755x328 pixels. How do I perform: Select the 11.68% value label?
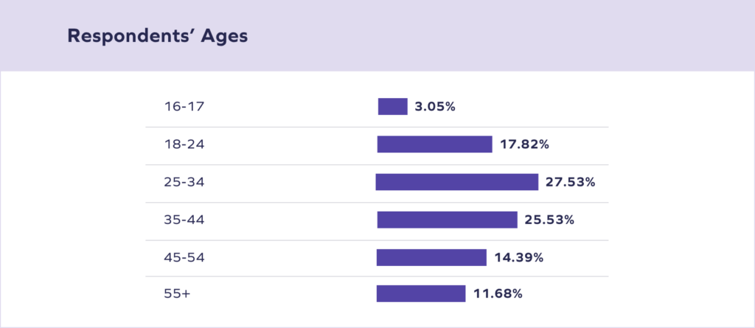pos(497,293)
